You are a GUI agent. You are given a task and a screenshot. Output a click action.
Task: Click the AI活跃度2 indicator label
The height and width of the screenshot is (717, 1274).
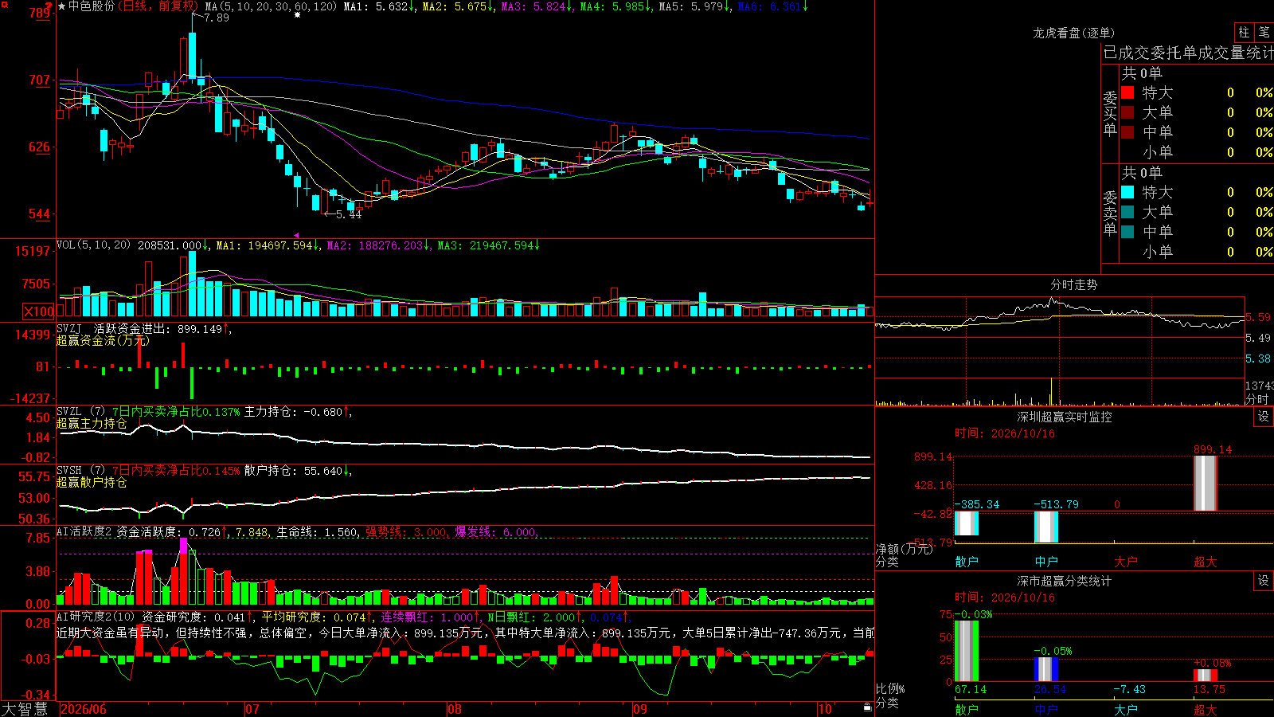coord(84,532)
